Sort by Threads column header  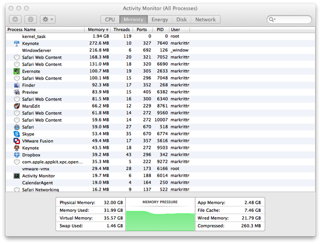click(121, 29)
